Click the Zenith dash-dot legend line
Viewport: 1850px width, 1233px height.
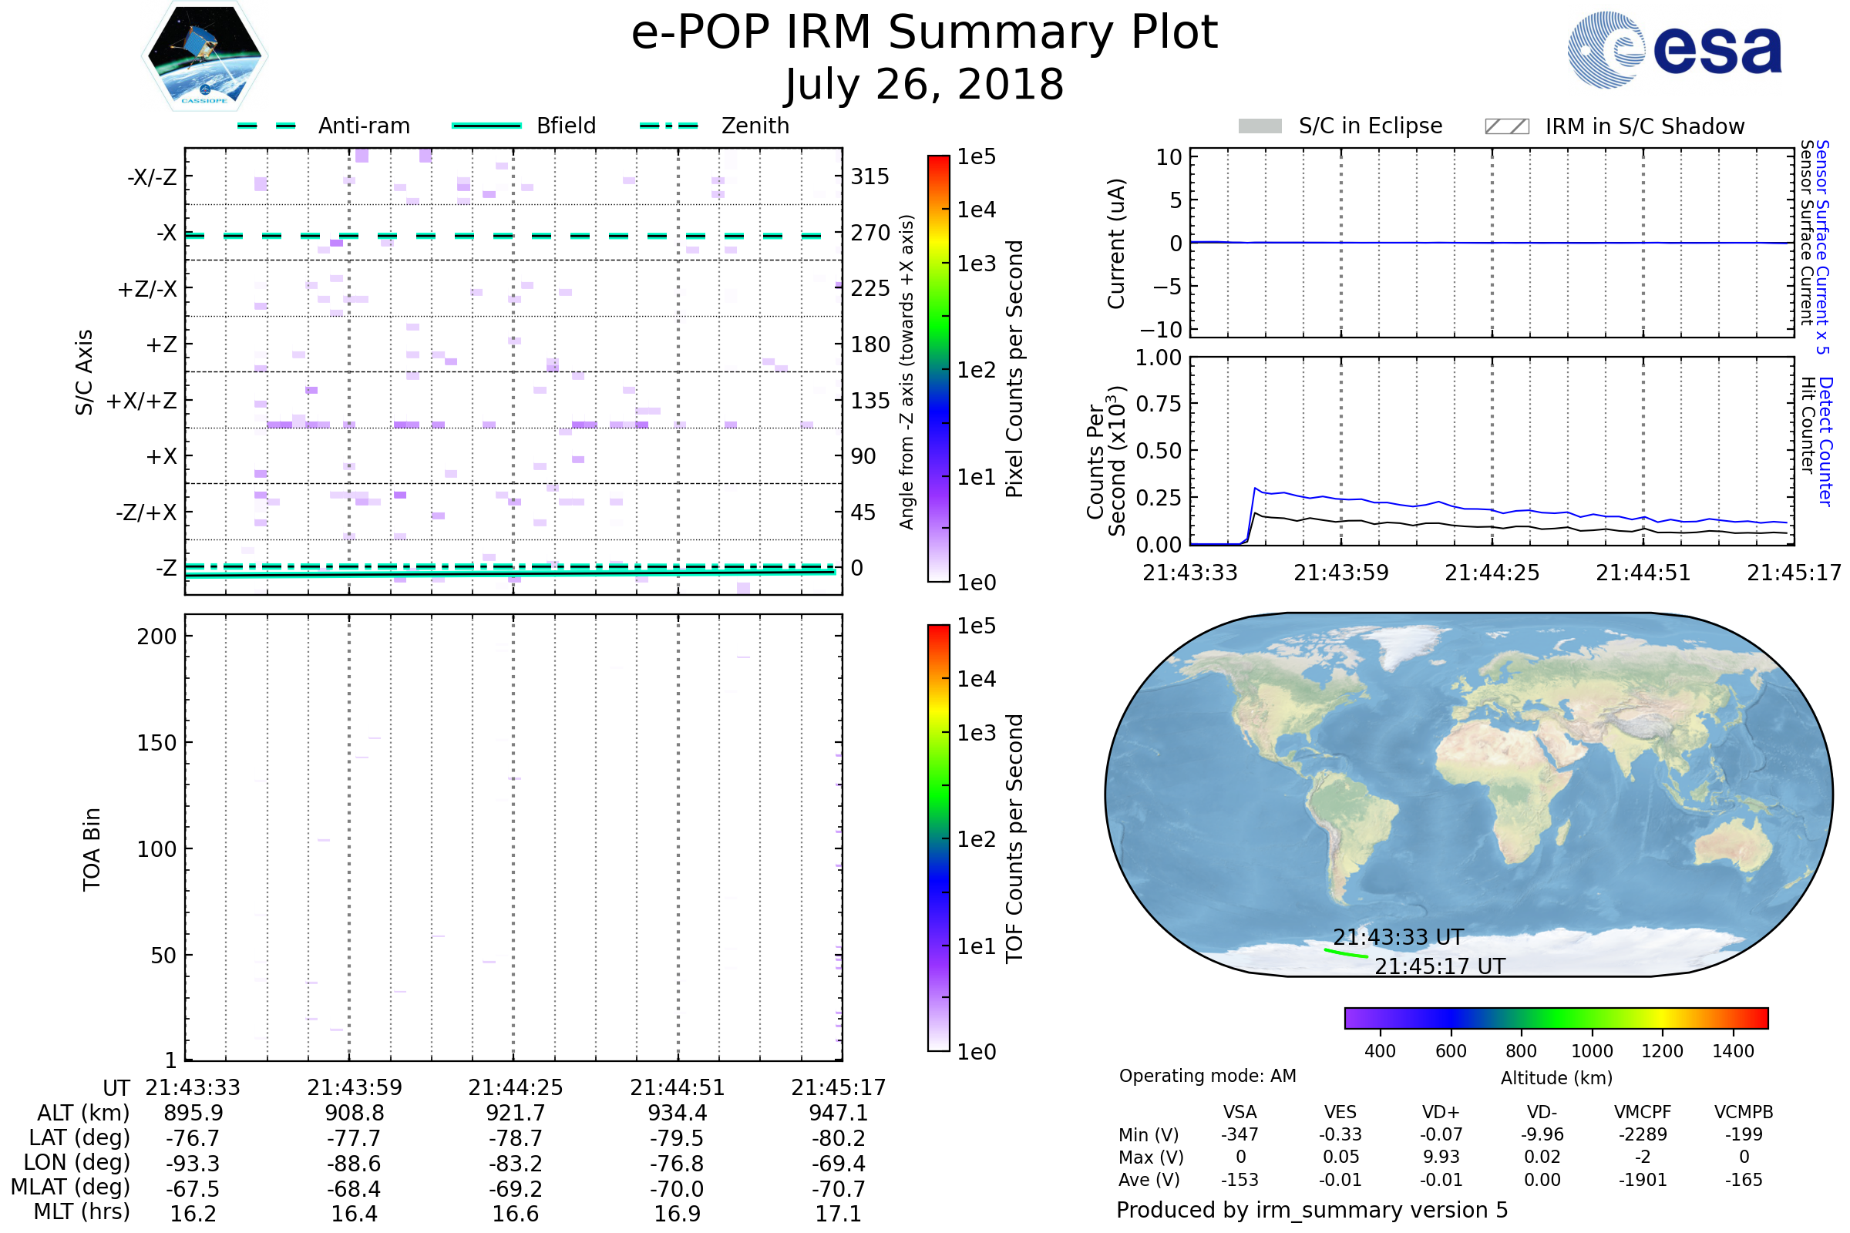tap(668, 126)
